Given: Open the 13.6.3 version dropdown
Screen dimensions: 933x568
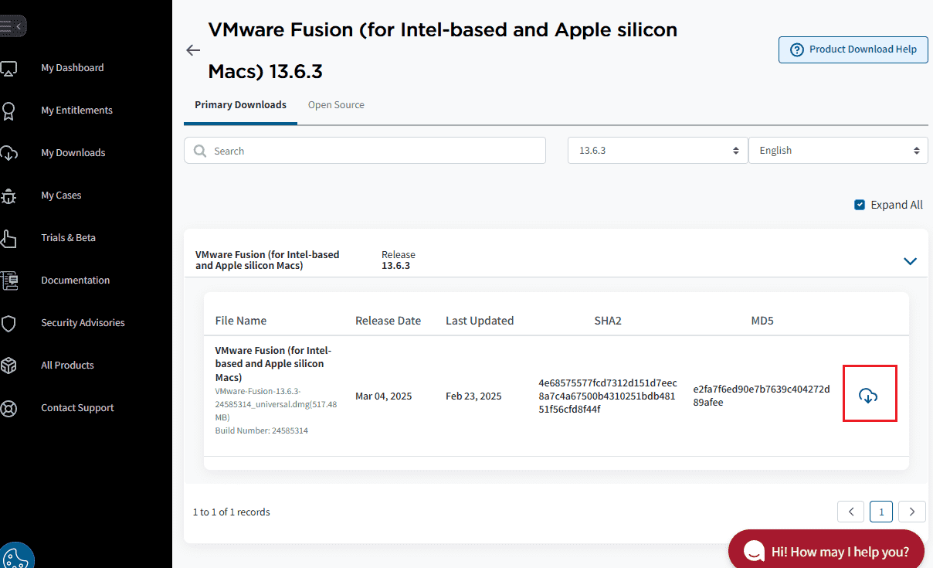Looking at the screenshot, I should click(x=658, y=151).
